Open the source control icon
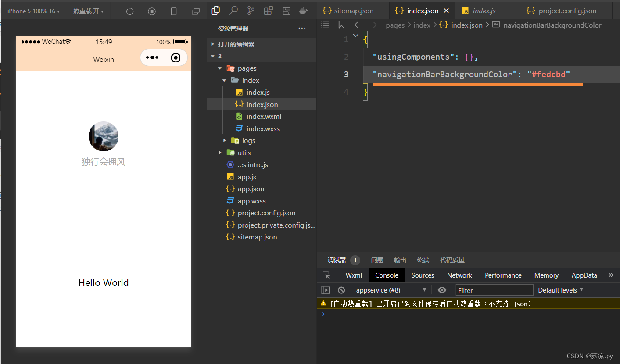 (x=251, y=11)
